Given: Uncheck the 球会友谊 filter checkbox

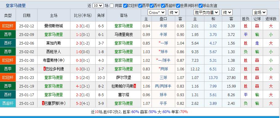Looking at the screenshot, I should coord(200,6).
